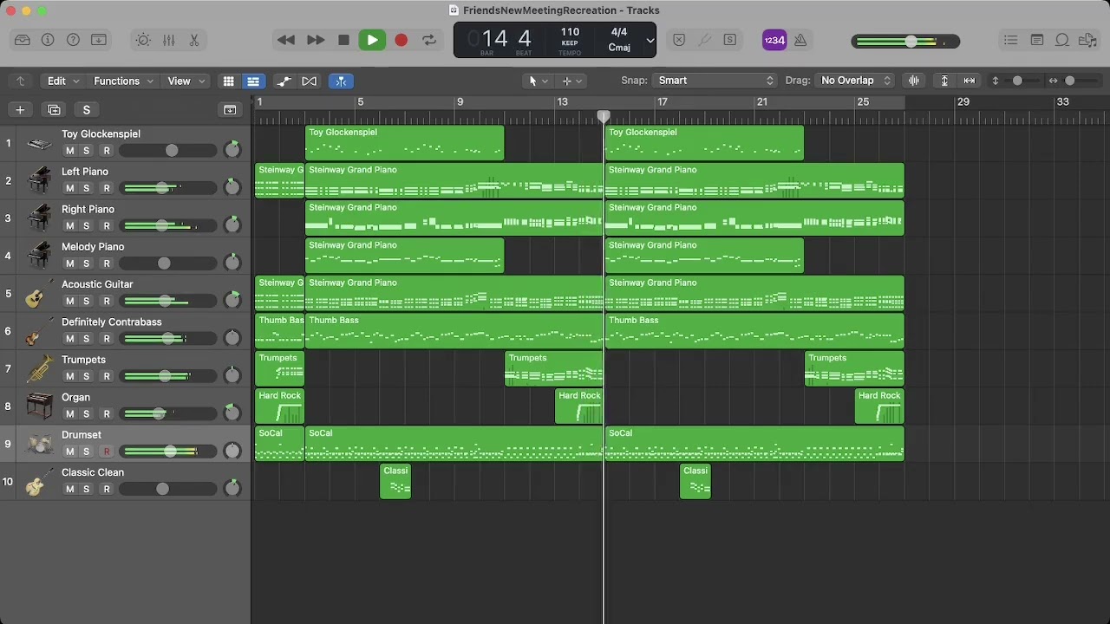Toggle Cycle mode loop button

(429, 40)
